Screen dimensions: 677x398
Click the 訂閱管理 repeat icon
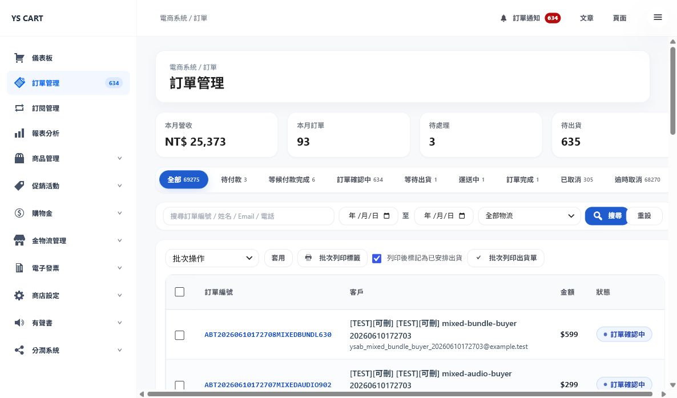[x=19, y=108]
